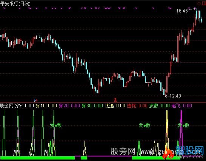Viewport: 206px width, 161px height.
Task: Click the 12.48 low price label
Action: click(175, 96)
